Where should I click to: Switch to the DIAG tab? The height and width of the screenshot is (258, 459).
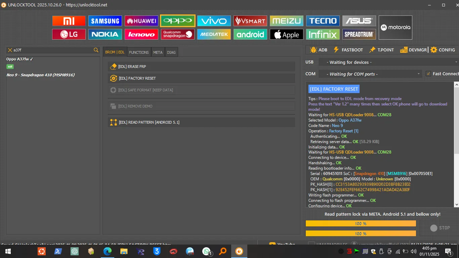coord(171,52)
